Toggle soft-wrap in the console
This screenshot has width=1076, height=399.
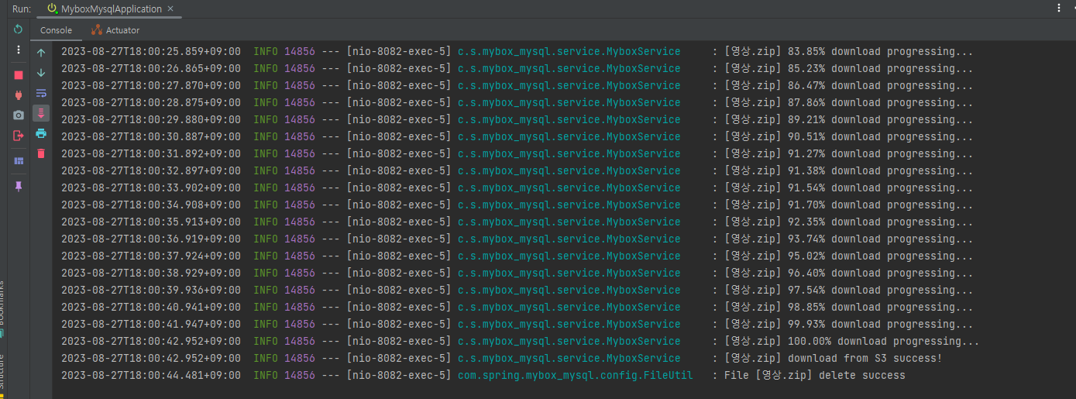[x=41, y=93]
